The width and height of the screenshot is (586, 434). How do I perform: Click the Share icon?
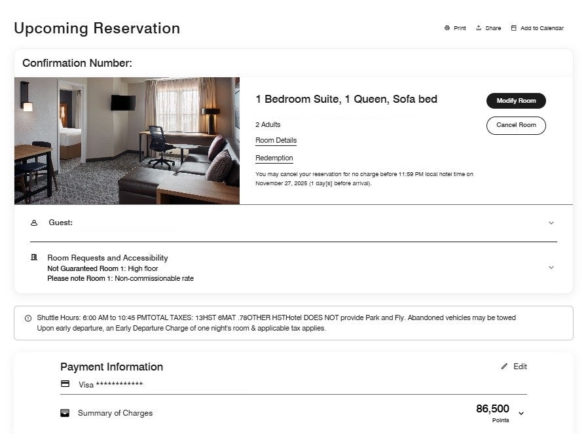(x=477, y=27)
